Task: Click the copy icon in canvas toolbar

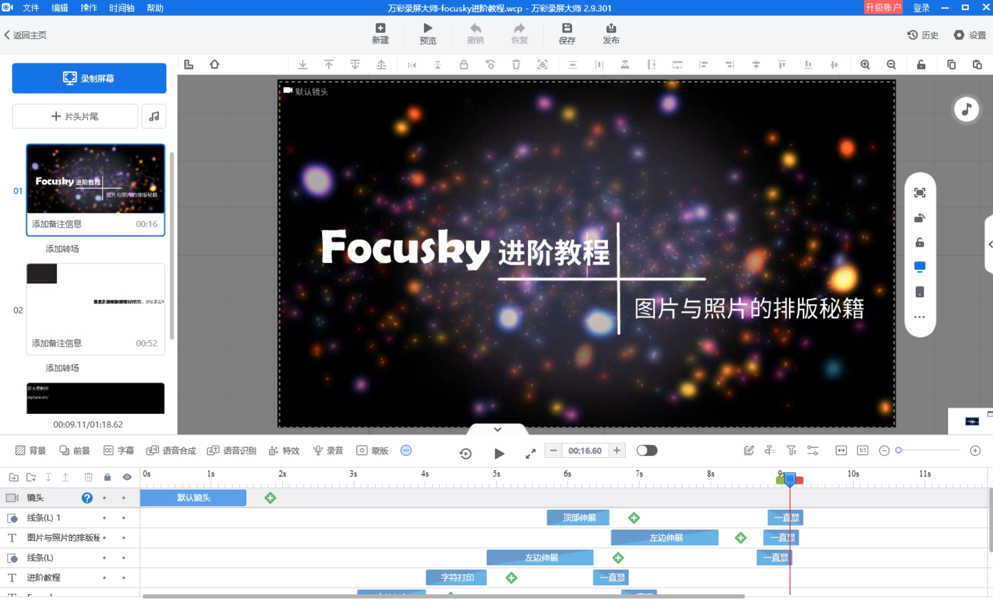Action: pyautogui.click(x=951, y=64)
